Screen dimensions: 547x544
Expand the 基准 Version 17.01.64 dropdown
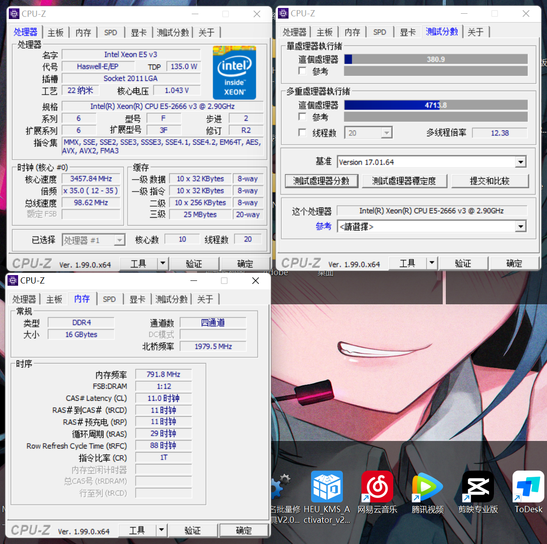[x=521, y=162]
